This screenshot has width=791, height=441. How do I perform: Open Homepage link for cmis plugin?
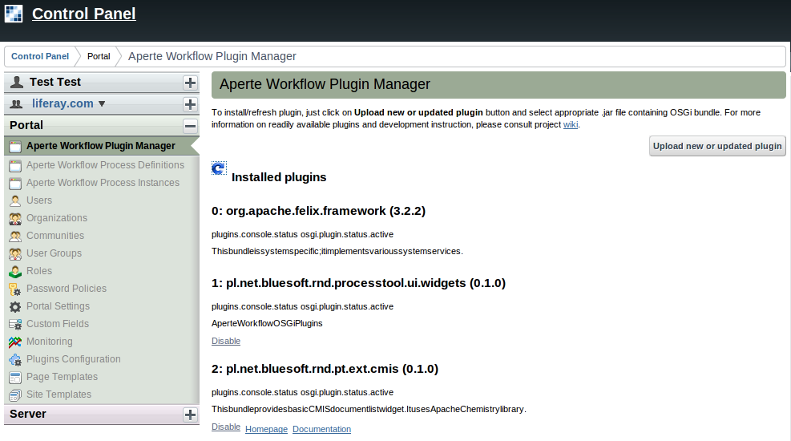(x=266, y=430)
